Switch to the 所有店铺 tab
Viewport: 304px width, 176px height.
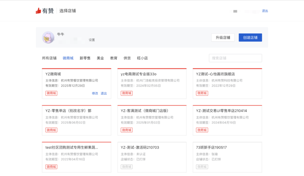49,58
